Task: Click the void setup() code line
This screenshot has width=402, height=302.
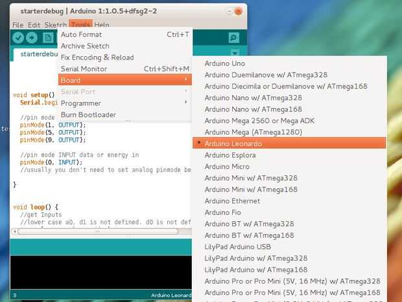Action: click(34, 95)
